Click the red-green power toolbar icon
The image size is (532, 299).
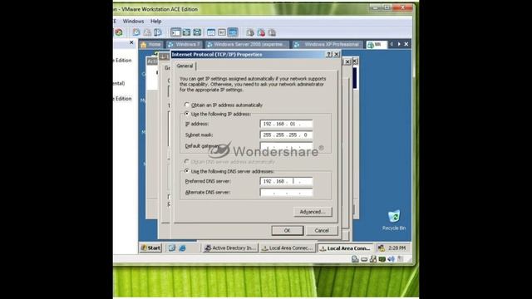pyautogui.click(x=118, y=32)
